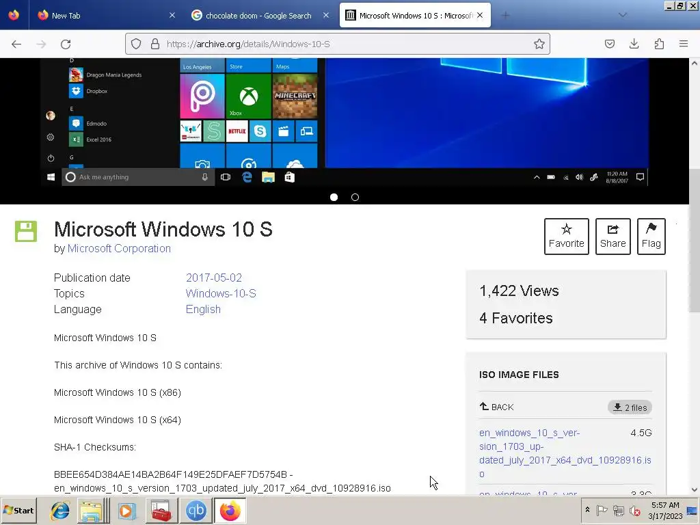Open a new tab with plus button
This screenshot has height=525, width=700.
(505, 16)
